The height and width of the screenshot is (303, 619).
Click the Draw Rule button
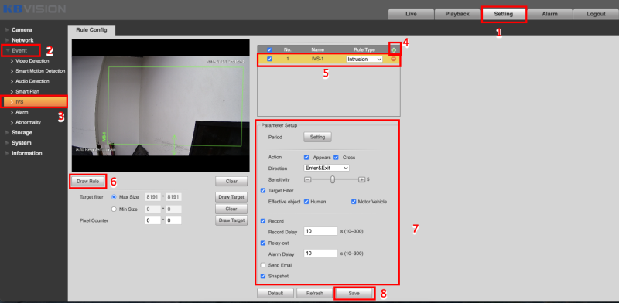point(88,181)
